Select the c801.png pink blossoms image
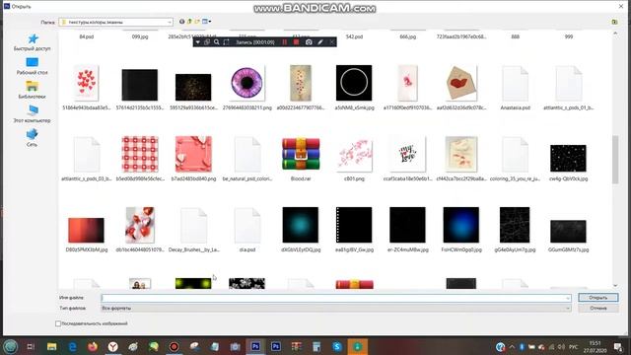631x355 pixels. pos(354,156)
